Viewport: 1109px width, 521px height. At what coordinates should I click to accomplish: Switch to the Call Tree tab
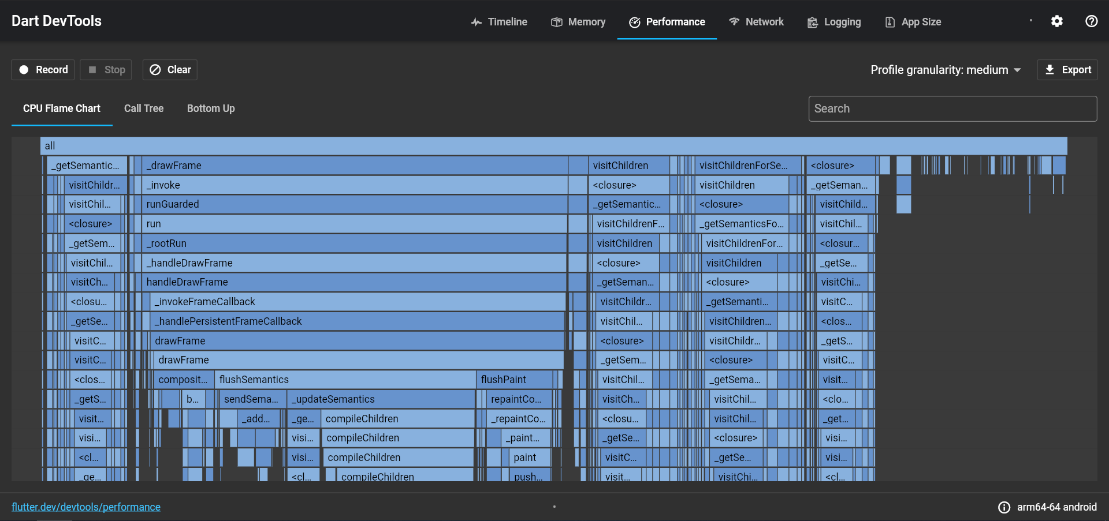(x=144, y=108)
